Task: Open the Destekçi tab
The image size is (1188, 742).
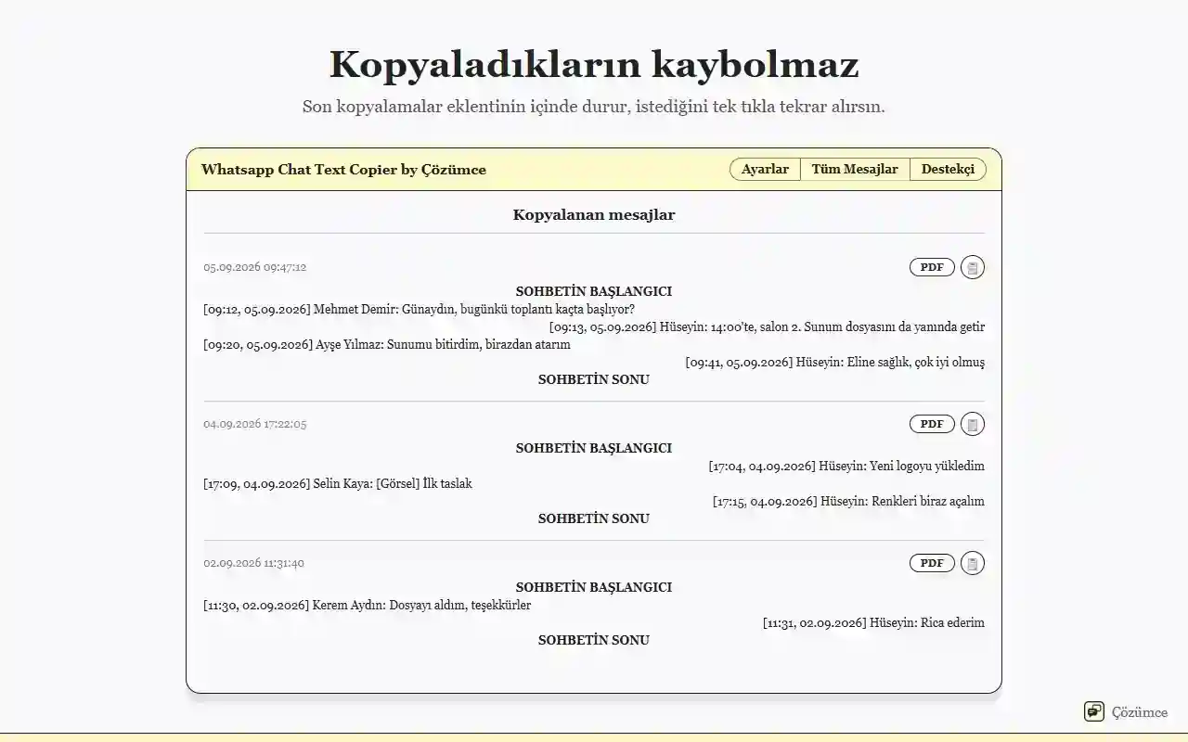Action: pos(948,169)
